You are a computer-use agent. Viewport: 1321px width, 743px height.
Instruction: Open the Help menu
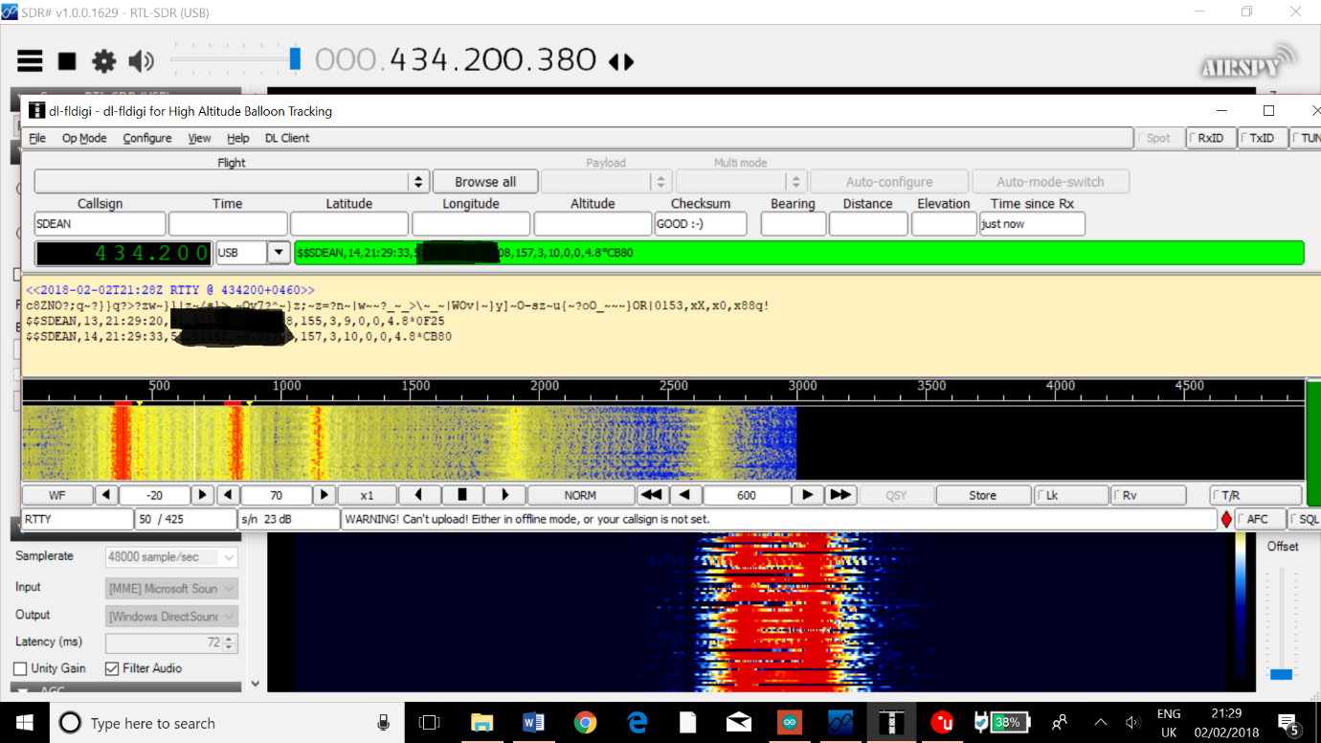click(238, 138)
